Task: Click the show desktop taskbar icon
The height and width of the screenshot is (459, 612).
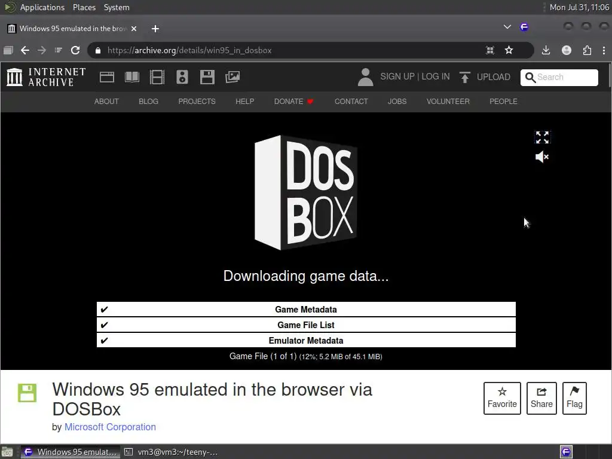Action: pos(7,452)
